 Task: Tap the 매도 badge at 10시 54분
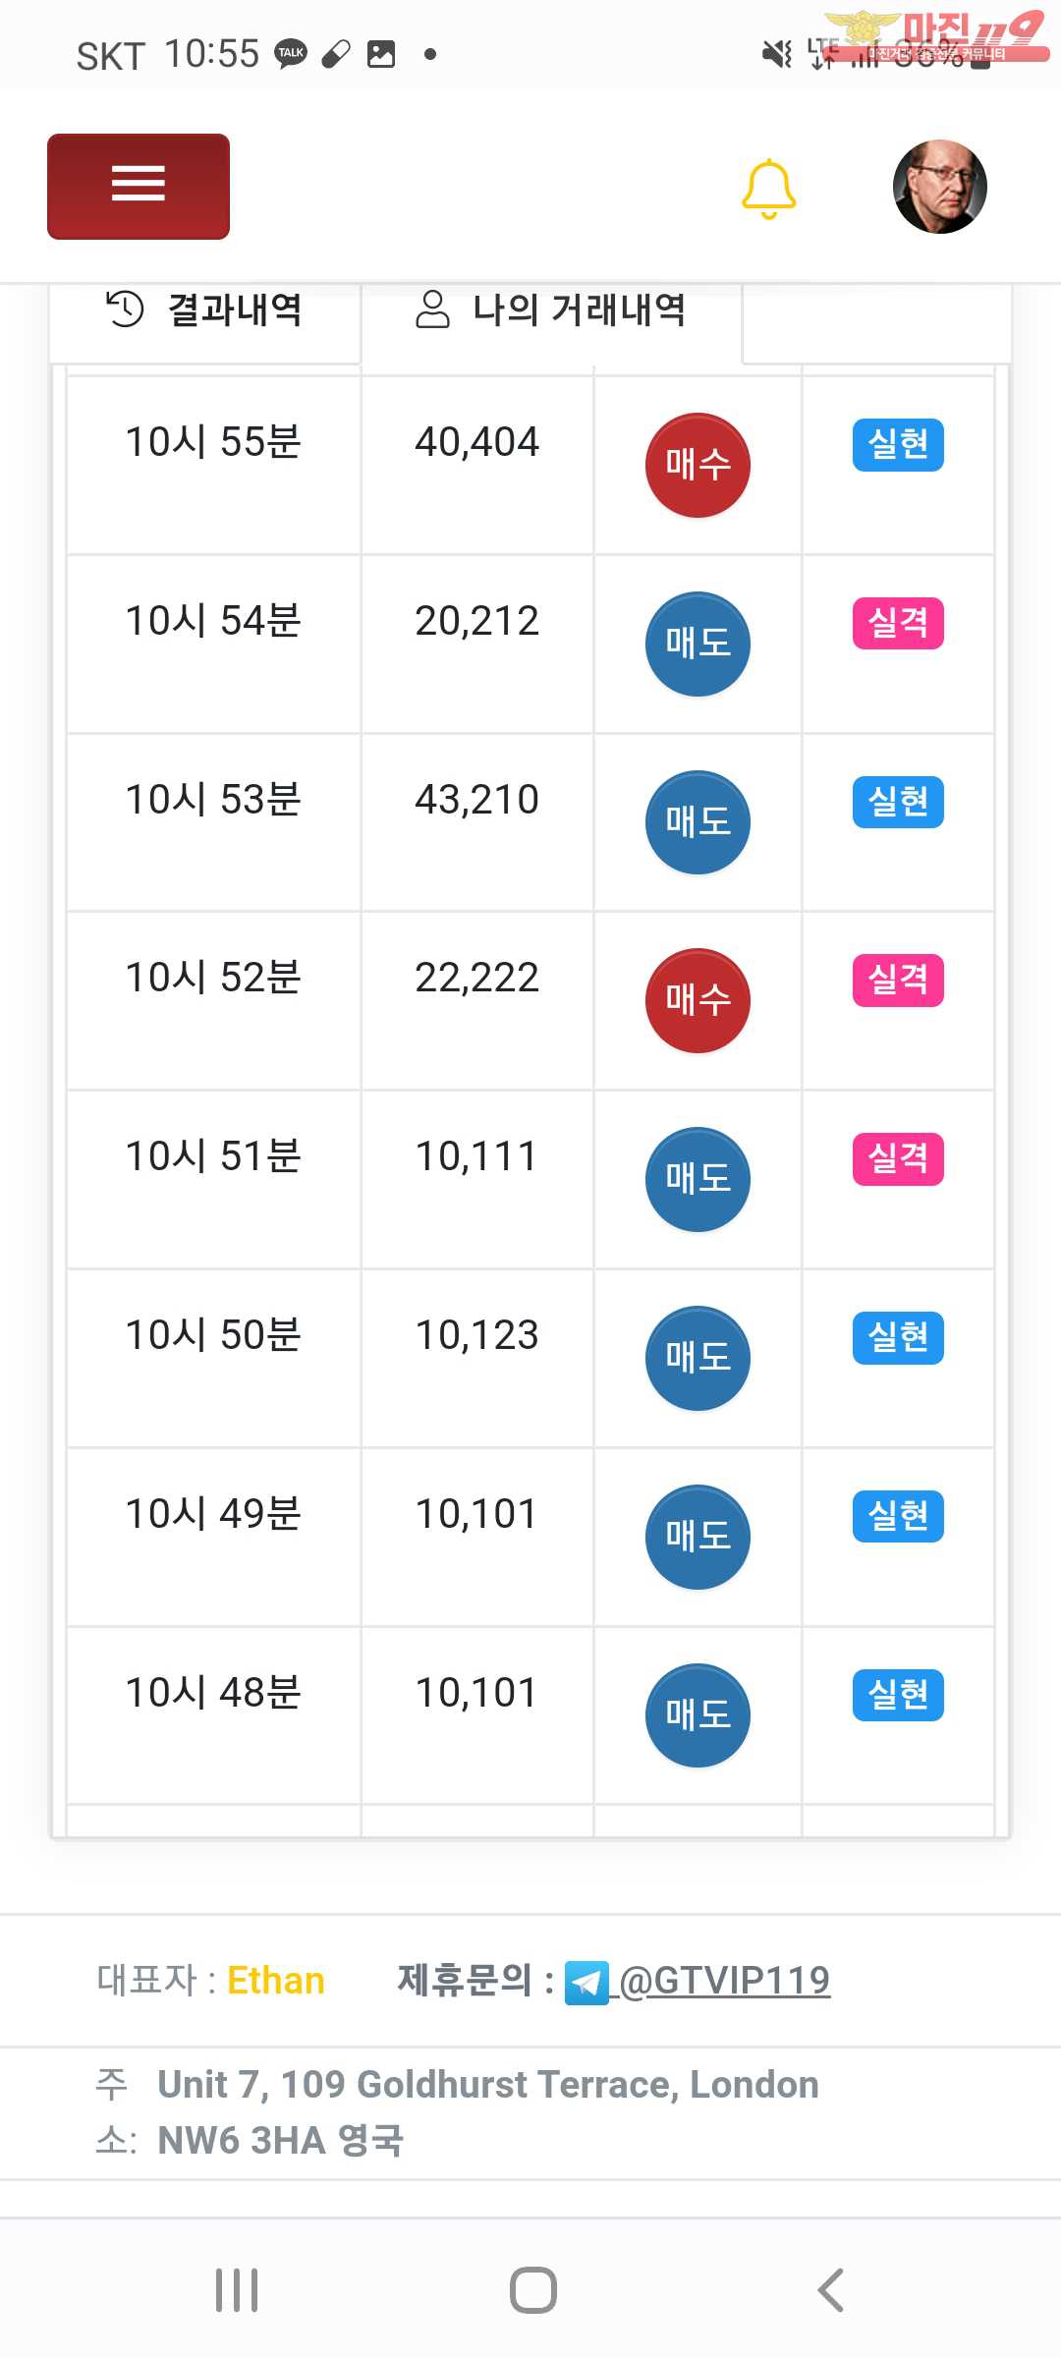click(x=698, y=644)
